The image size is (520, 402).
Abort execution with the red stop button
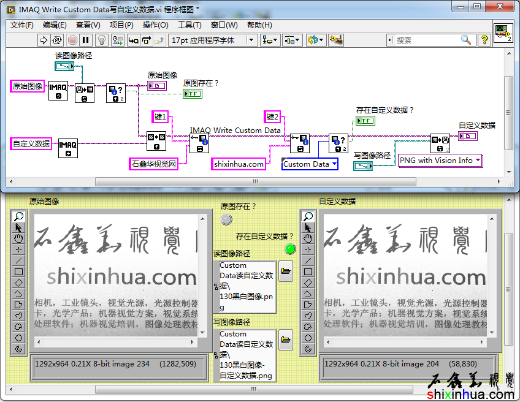pyautogui.click(x=72, y=40)
